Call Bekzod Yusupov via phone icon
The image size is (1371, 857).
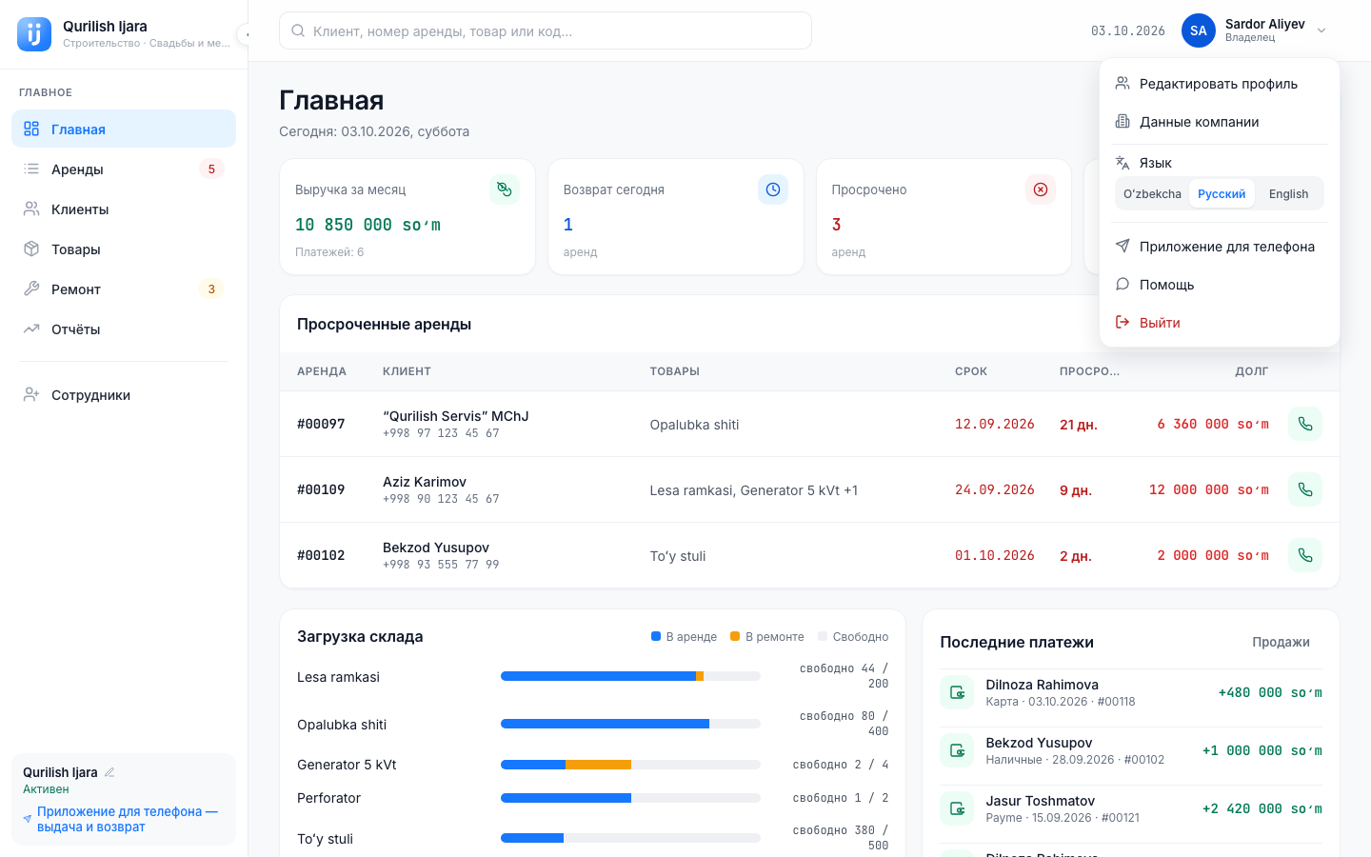(x=1305, y=555)
